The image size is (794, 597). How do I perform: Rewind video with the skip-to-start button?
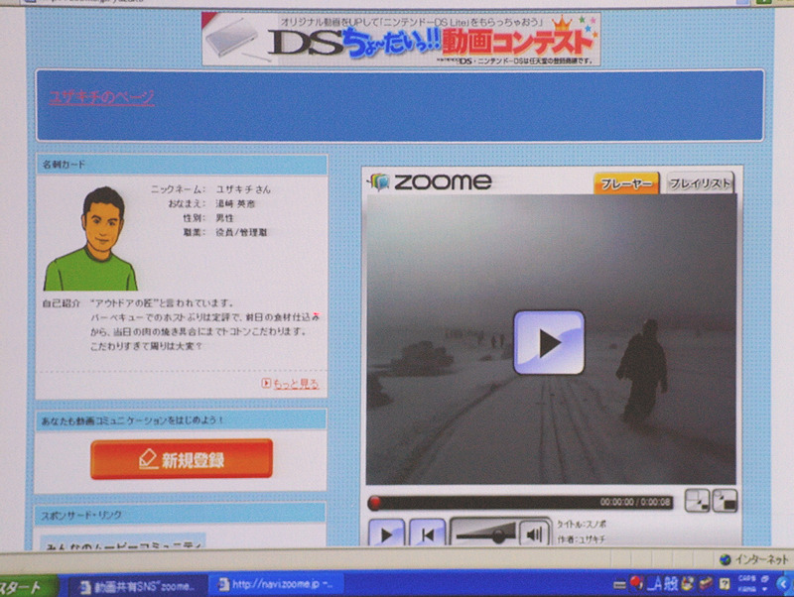click(x=428, y=534)
